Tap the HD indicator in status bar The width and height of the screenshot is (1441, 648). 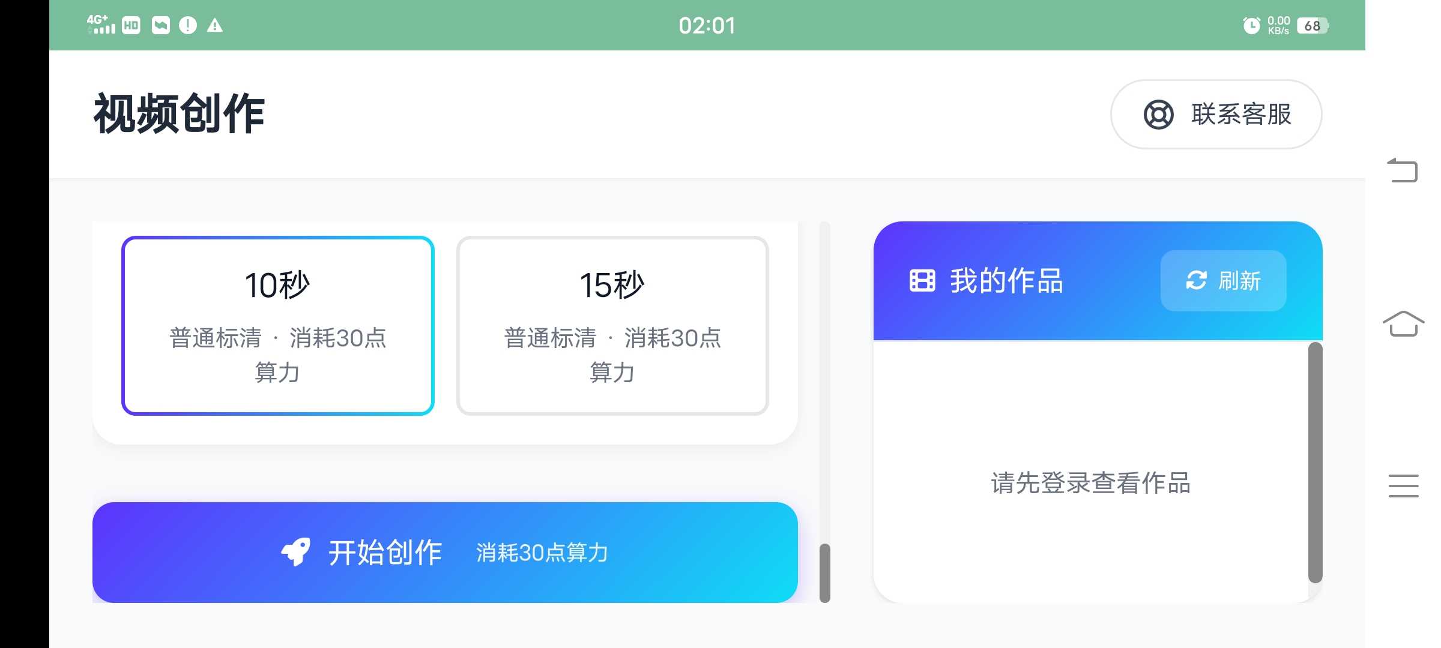(131, 25)
